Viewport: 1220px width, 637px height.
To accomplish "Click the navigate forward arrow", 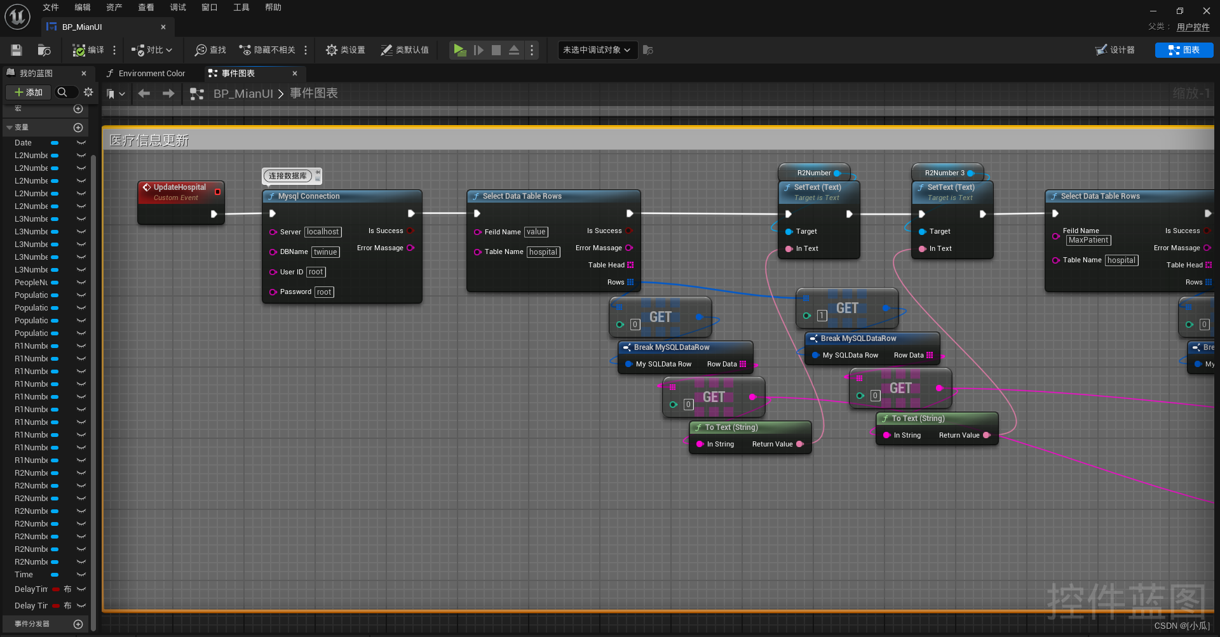I will click(x=168, y=94).
